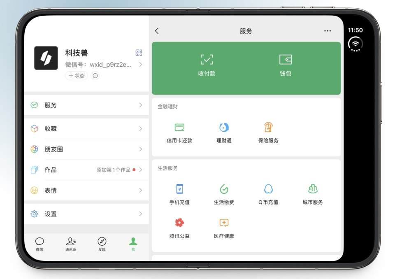This screenshot has height=279, width=395.
Task: Open 腾讯公益 charity
Action: [x=179, y=228]
